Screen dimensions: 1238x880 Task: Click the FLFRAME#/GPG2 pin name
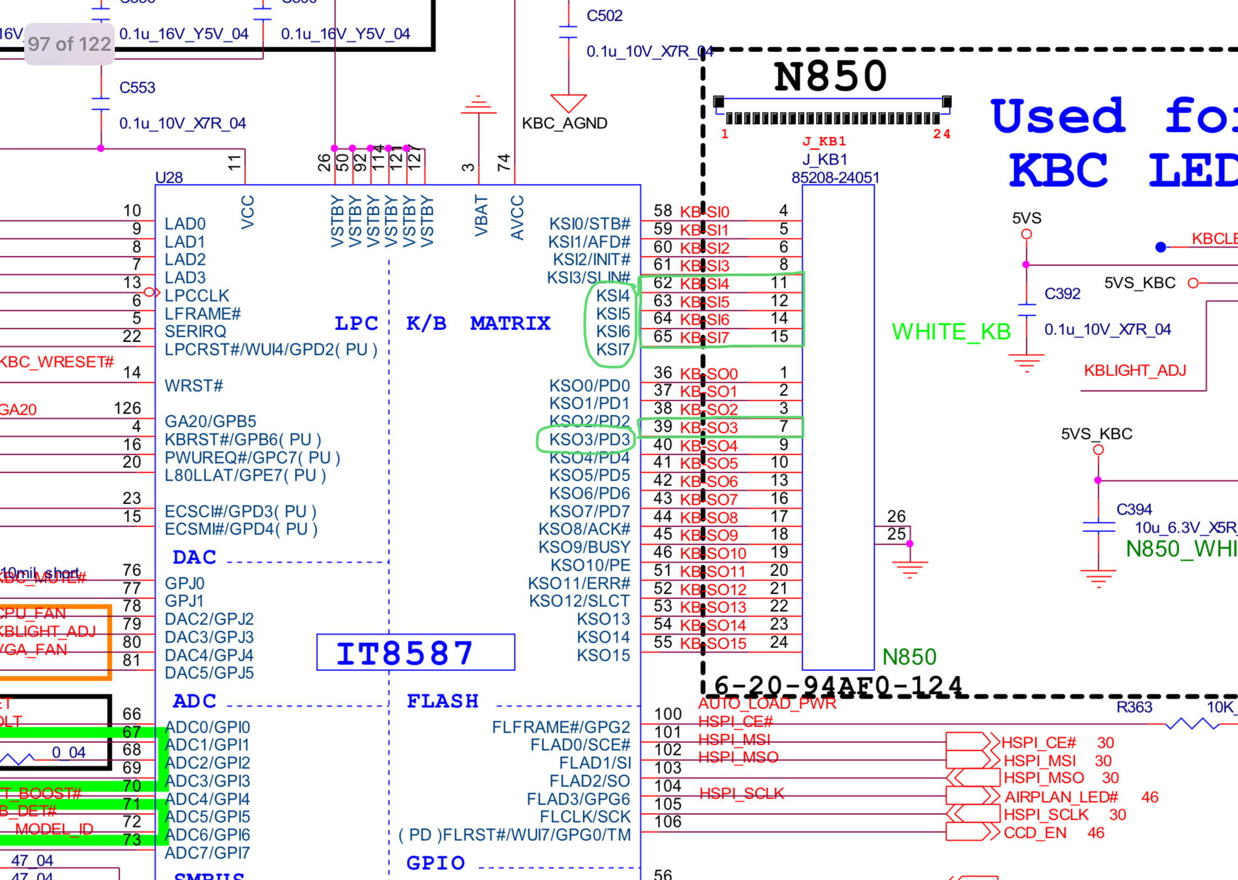pyautogui.click(x=561, y=727)
